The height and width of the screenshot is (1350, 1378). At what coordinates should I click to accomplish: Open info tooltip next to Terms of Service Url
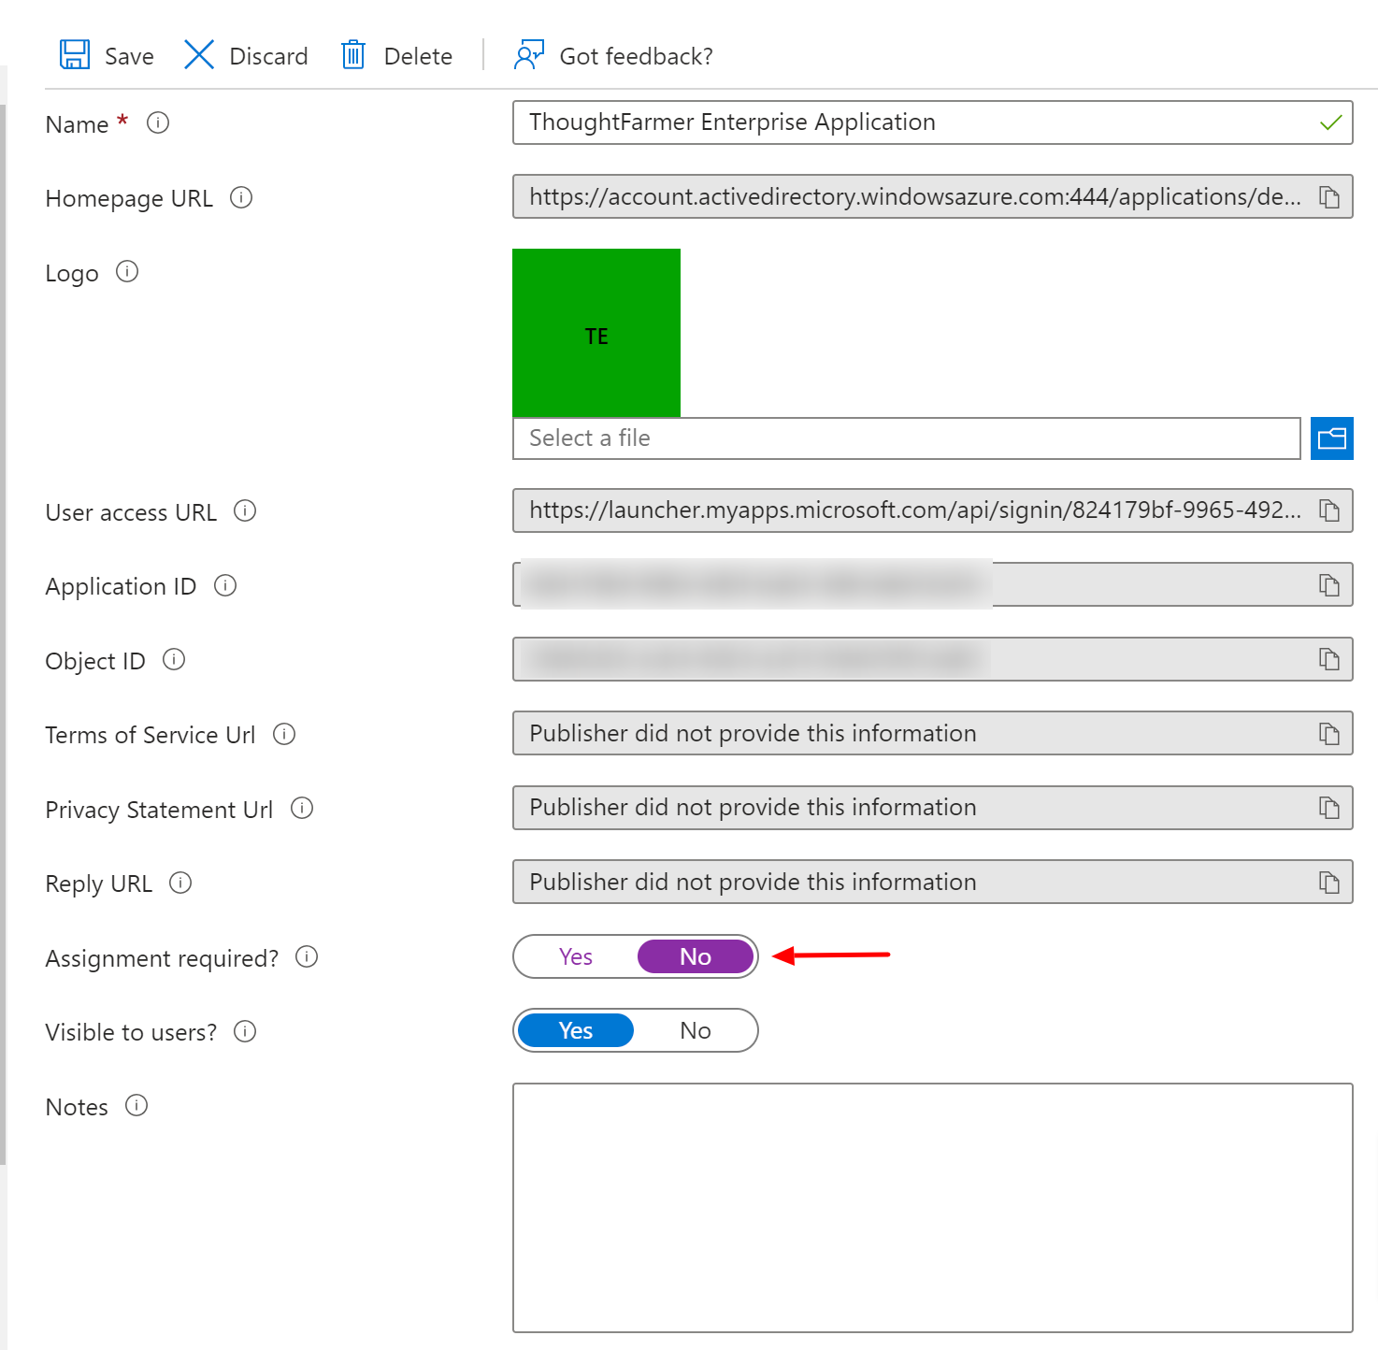284,734
